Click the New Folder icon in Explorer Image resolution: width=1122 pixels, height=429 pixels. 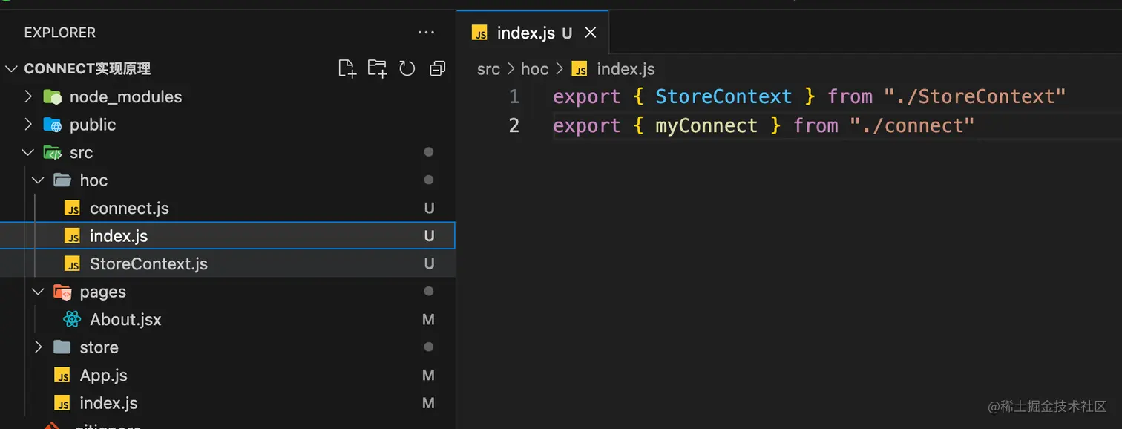[x=377, y=69]
